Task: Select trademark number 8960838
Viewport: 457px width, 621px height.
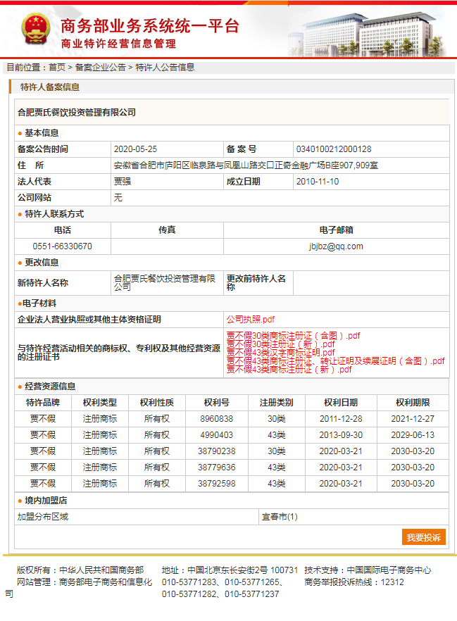Action: [x=217, y=419]
